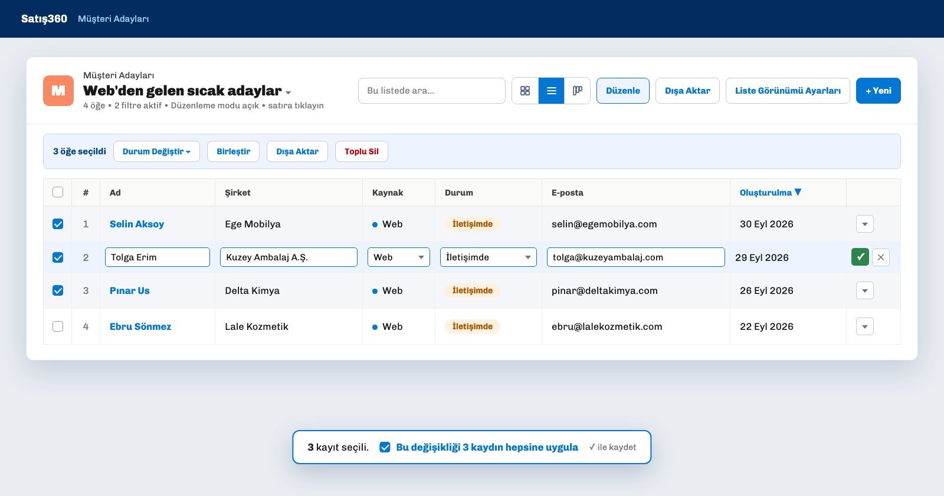
Task: Click into Bu listede ara search field
Action: pyautogui.click(x=432, y=91)
